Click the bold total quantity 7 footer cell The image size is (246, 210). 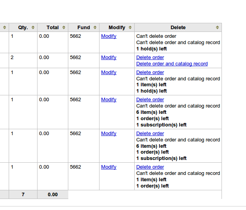(23, 195)
